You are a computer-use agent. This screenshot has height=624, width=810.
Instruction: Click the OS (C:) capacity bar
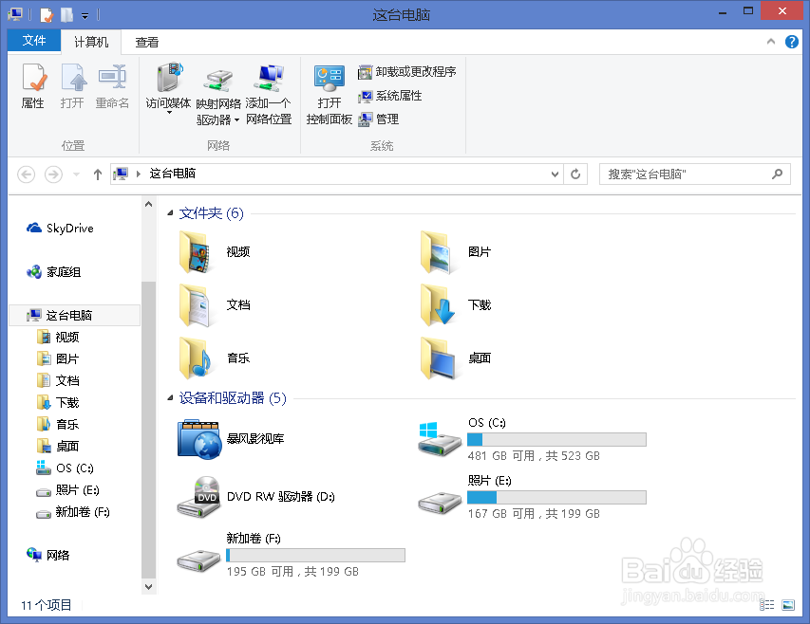556,439
